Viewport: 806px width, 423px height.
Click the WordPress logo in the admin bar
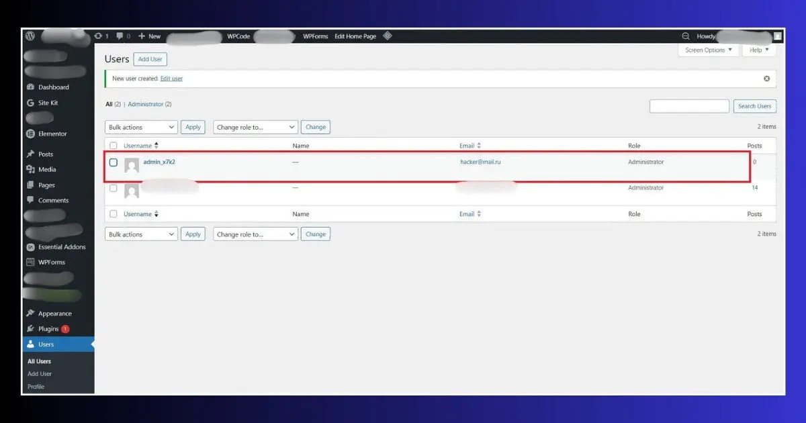[x=30, y=36]
